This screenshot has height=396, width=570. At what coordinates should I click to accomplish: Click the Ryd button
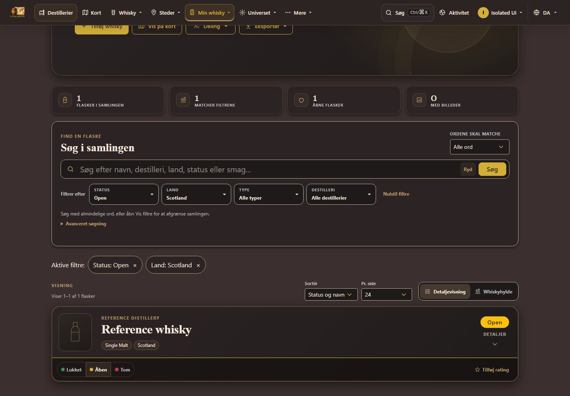tap(468, 169)
